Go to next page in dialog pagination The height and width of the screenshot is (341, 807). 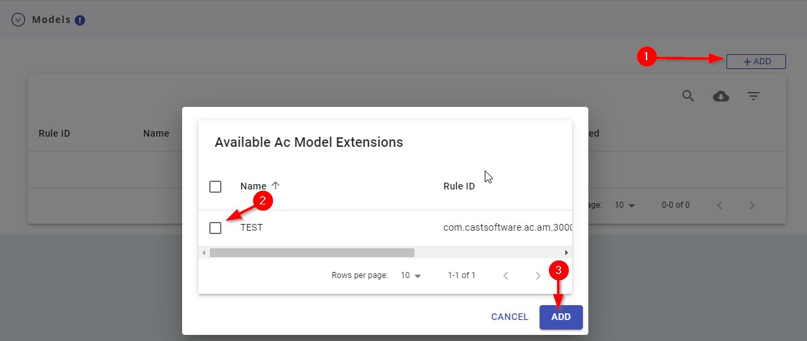point(538,275)
